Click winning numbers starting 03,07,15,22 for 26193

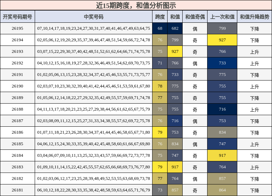point(94,51)
